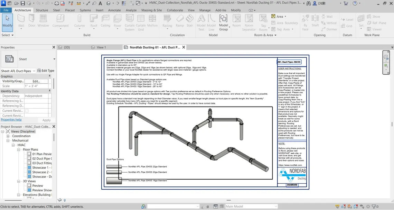This screenshot has height=210, width=394.
Task: Open the shopping cart app store icon
Action: (346, 3)
